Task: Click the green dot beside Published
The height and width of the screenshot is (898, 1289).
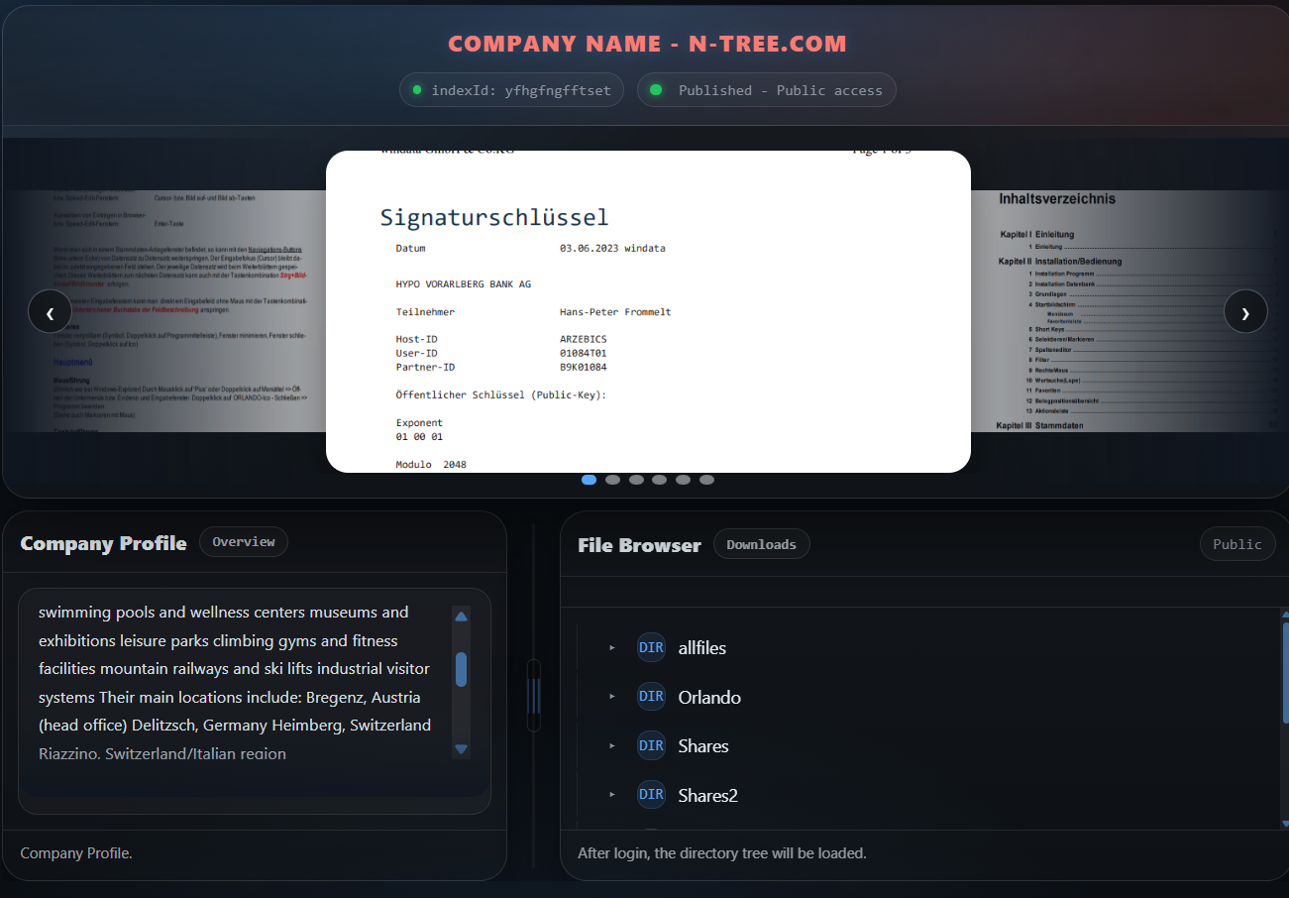Action: (655, 90)
